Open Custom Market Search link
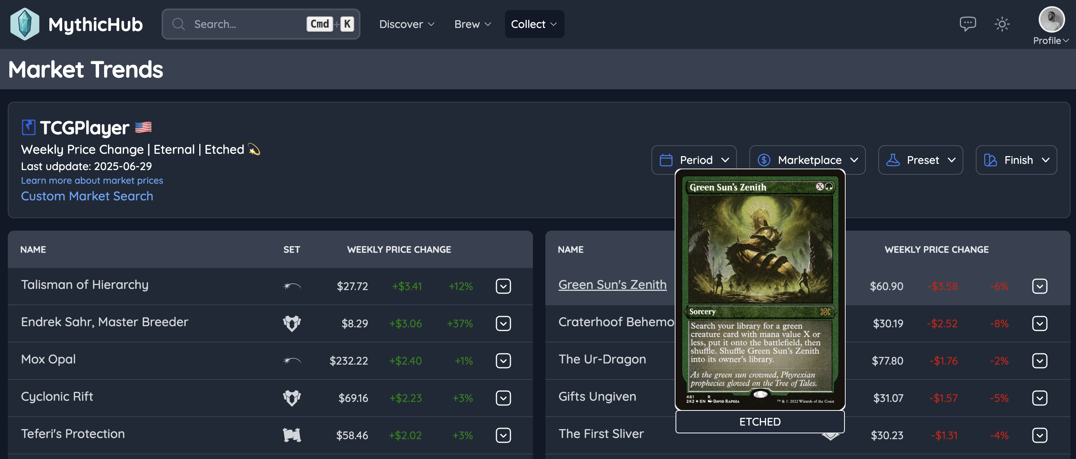The image size is (1076, 459). click(x=87, y=196)
